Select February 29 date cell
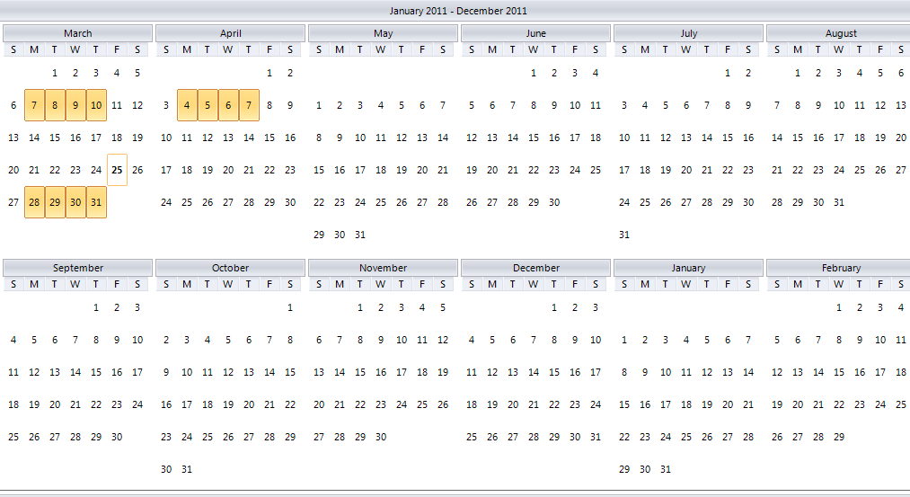Screen dimensions: 910x497 pos(839,437)
